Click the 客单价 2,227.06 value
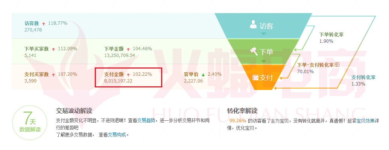The width and height of the screenshot is (389, 150). pos(193,81)
